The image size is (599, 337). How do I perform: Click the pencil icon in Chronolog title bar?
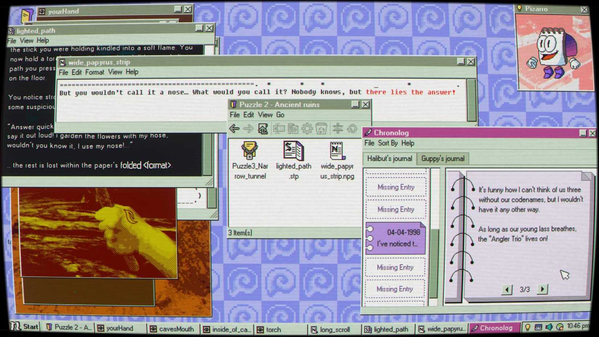click(368, 133)
